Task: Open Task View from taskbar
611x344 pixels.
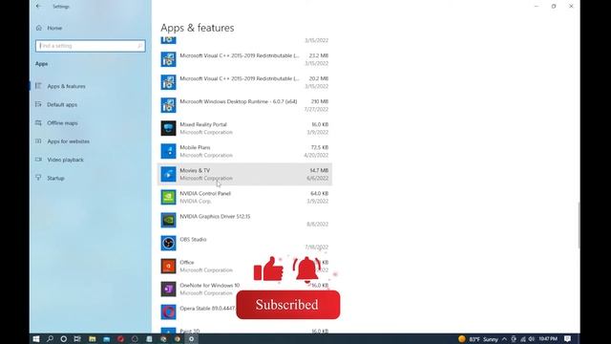Action: pyautogui.click(x=77, y=339)
